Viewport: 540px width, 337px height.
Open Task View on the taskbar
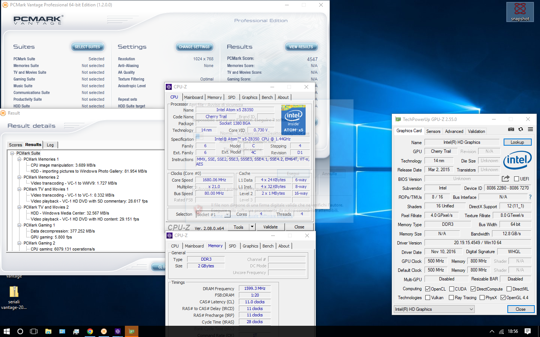34,331
